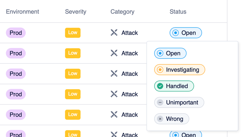242x137 pixels.
Task: Click the purple Prod tag in the fourth row
Action: 15,94
